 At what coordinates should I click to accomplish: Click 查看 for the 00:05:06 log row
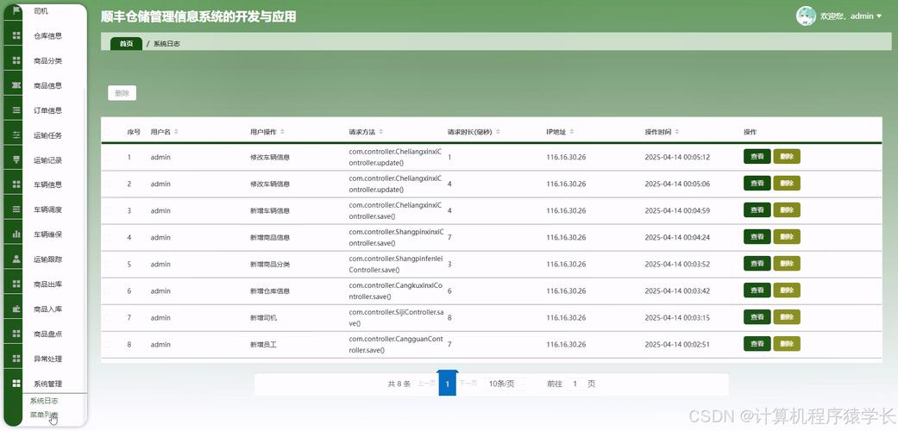757,183
